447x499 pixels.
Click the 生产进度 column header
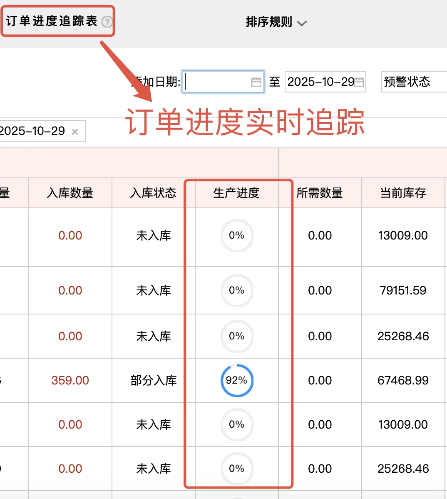[x=237, y=192]
